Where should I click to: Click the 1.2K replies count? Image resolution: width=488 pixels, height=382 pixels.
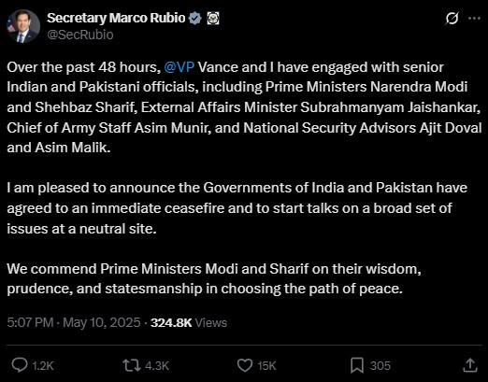43,365
